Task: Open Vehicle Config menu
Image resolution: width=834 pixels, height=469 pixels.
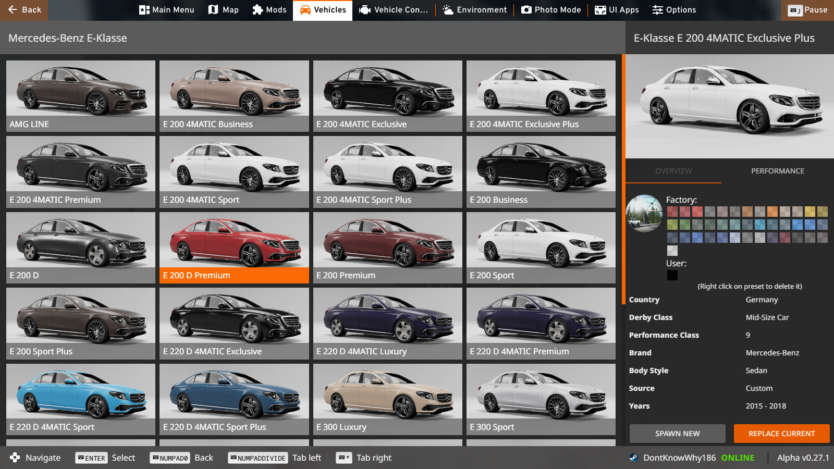Action: [394, 10]
